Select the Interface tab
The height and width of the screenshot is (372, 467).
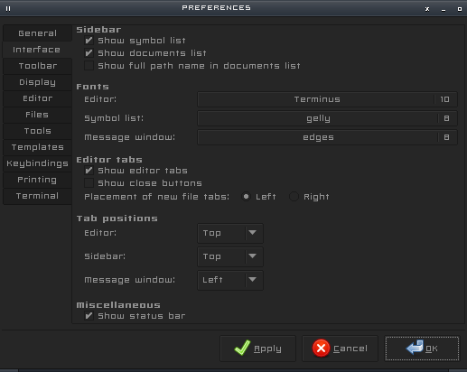point(37,50)
